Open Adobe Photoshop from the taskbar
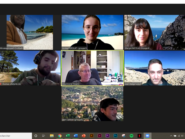This screenshot has height=139, width=185. 116,136
